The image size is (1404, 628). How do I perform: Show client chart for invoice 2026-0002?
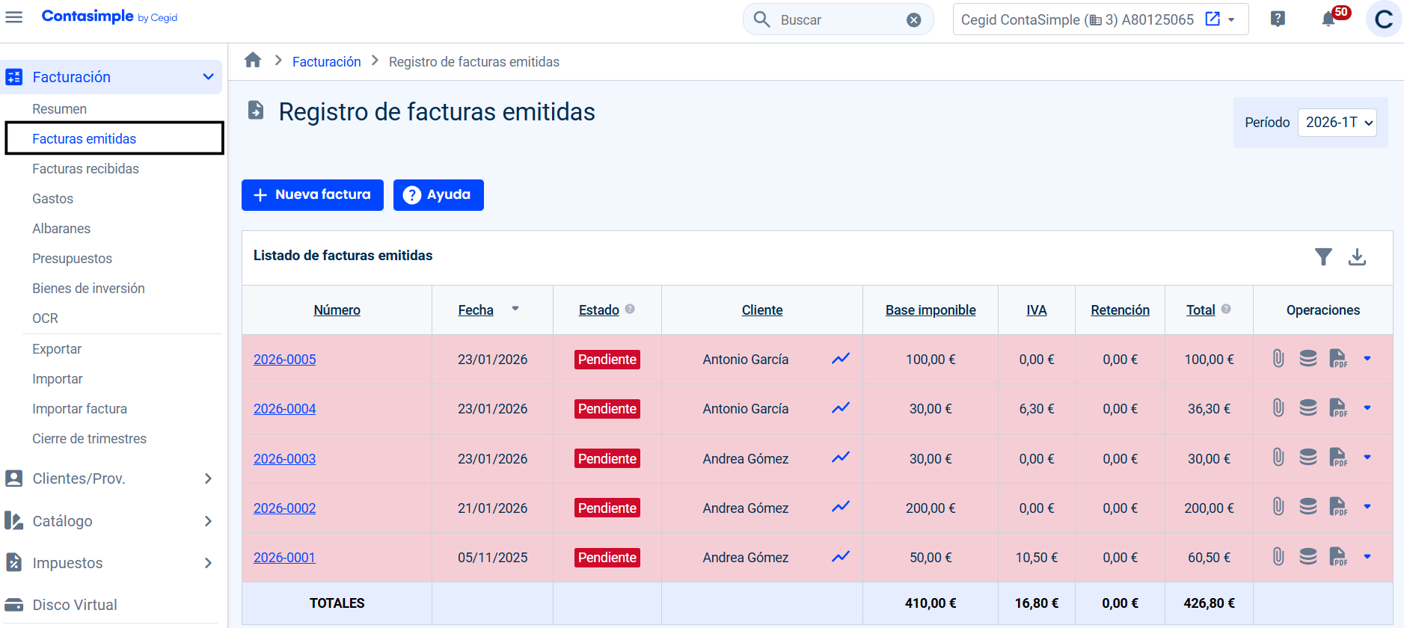click(840, 507)
